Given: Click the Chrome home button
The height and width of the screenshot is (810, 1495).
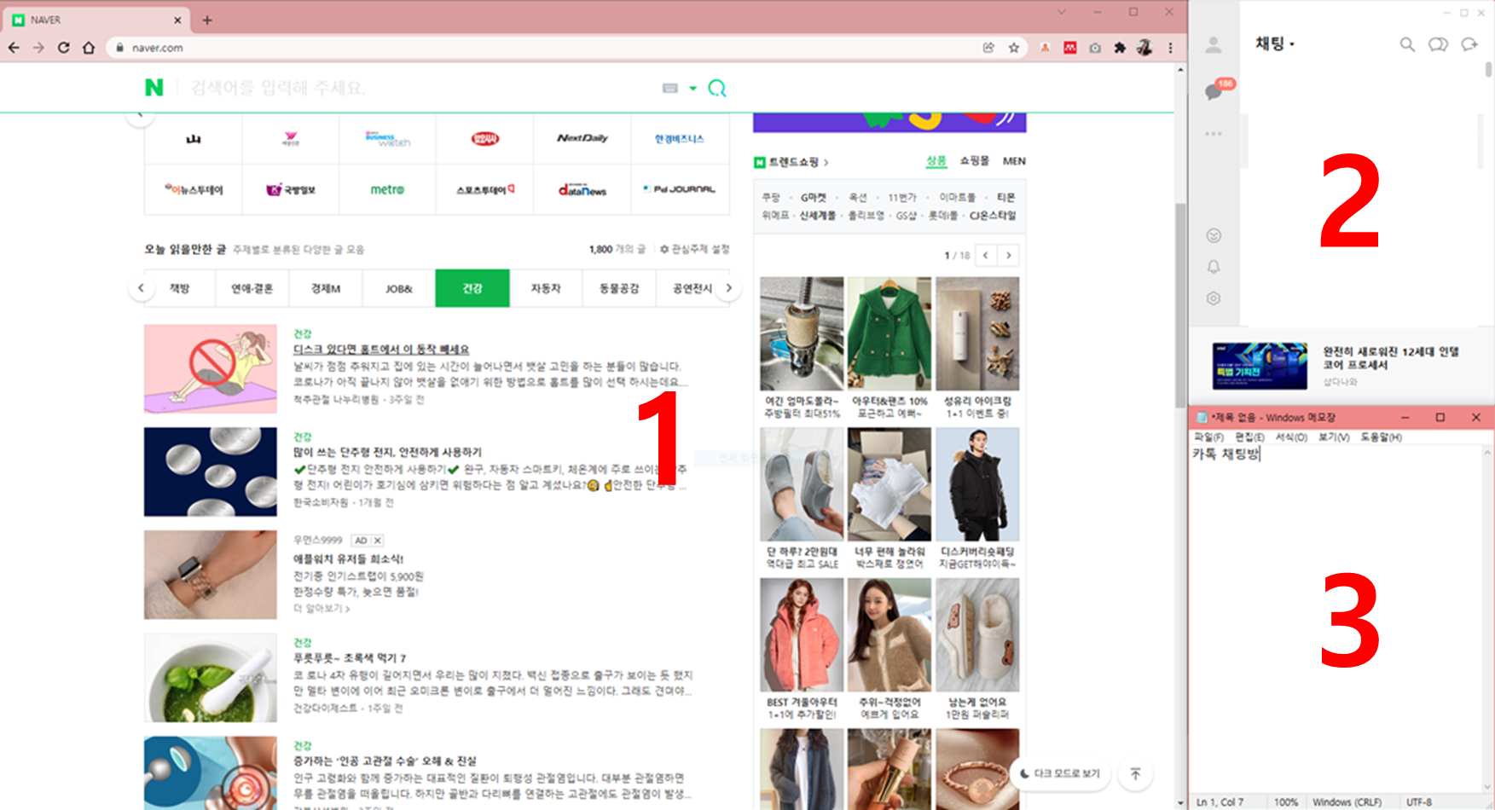Looking at the screenshot, I should 88,48.
